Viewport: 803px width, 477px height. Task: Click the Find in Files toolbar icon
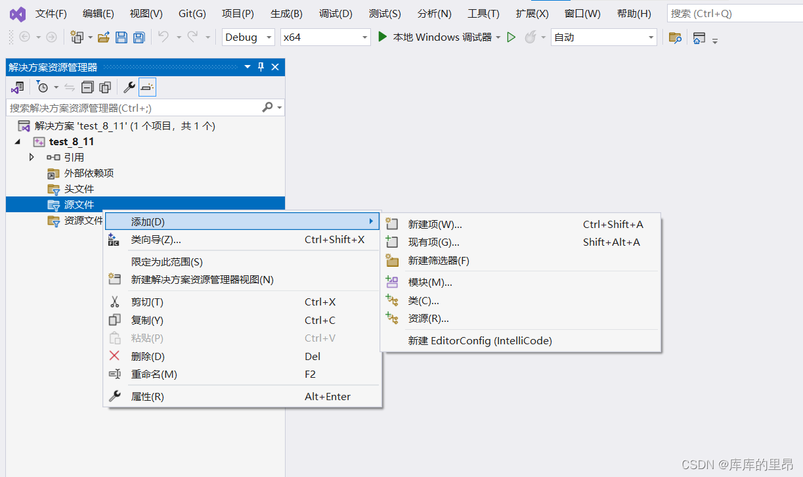pyautogui.click(x=675, y=37)
